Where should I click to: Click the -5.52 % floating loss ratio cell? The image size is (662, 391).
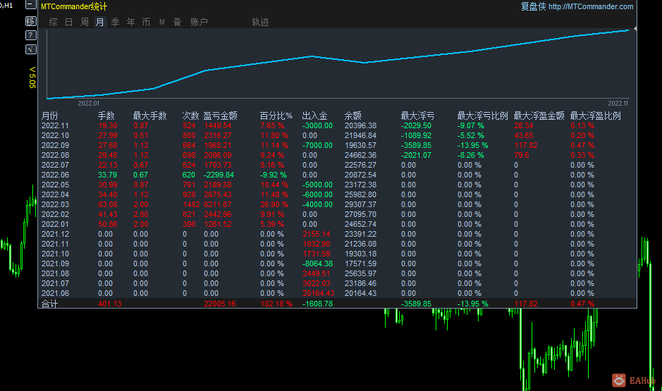coord(471,135)
